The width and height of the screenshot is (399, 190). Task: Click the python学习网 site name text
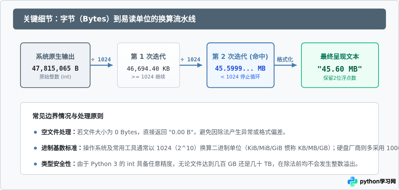(378, 182)
